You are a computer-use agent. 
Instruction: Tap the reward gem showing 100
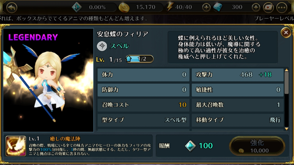(x=190, y=146)
